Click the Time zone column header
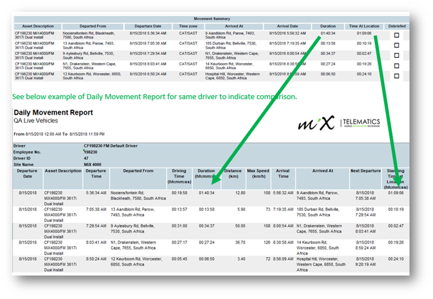Viewport: 433px width, 299px height. (x=188, y=26)
